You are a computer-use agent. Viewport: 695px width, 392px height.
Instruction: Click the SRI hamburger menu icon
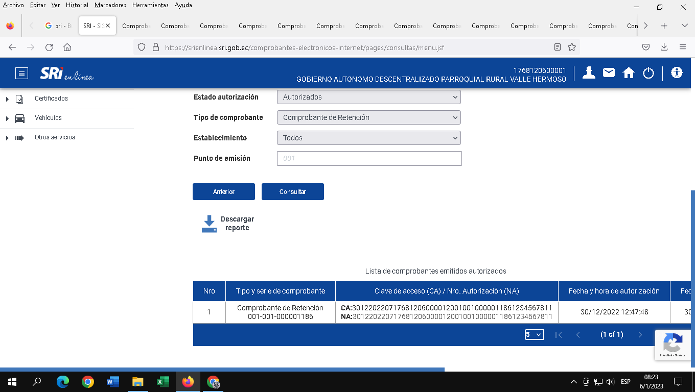(21, 73)
